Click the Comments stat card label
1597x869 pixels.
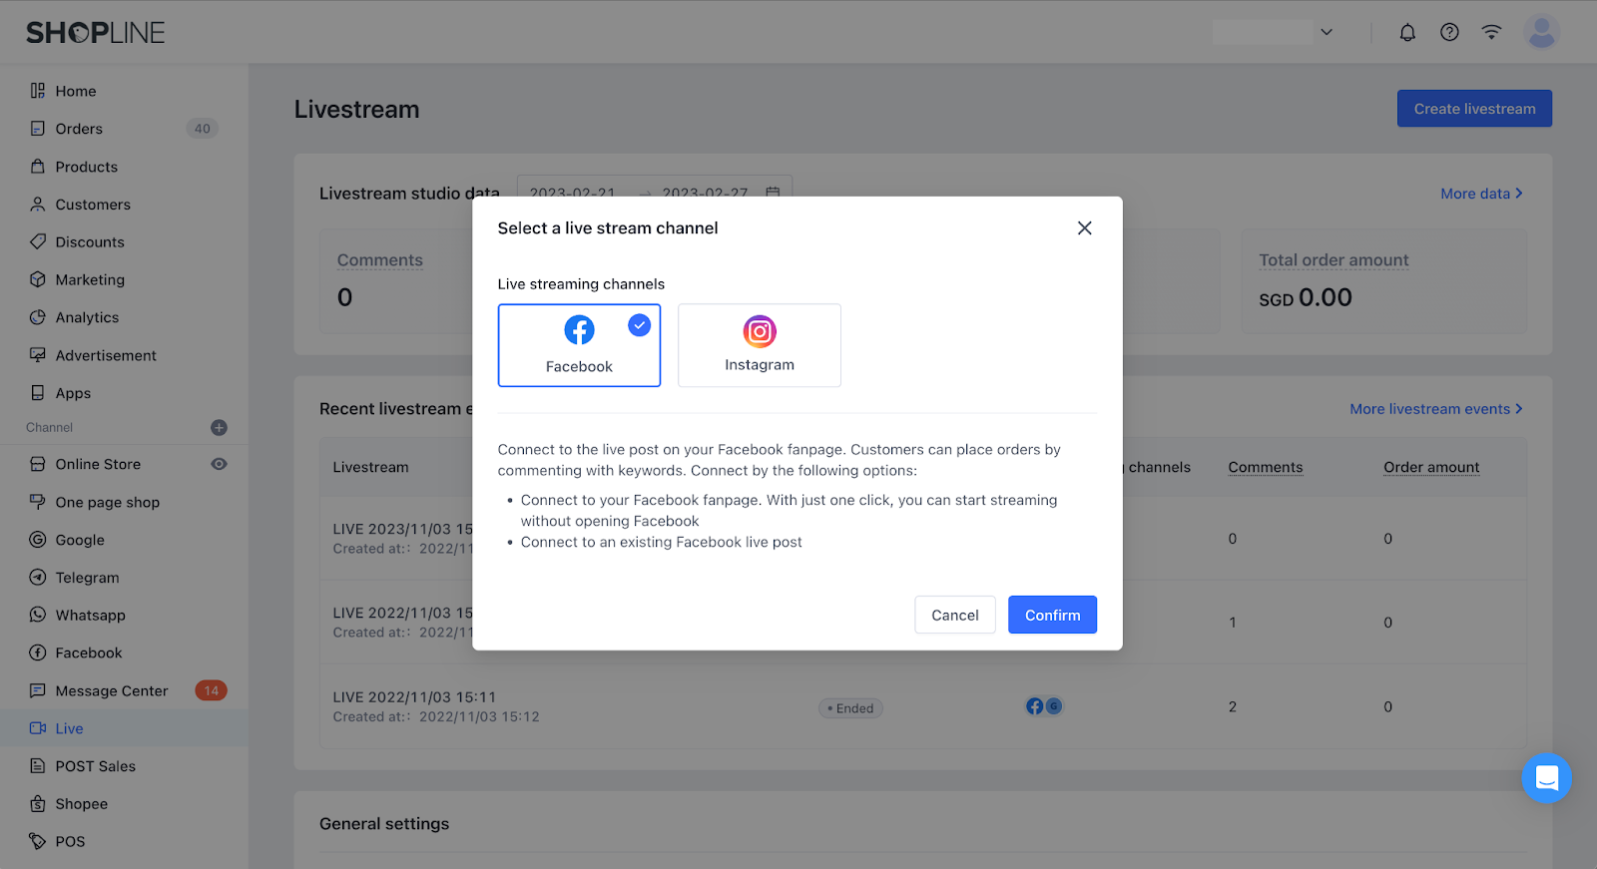[x=380, y=260]
